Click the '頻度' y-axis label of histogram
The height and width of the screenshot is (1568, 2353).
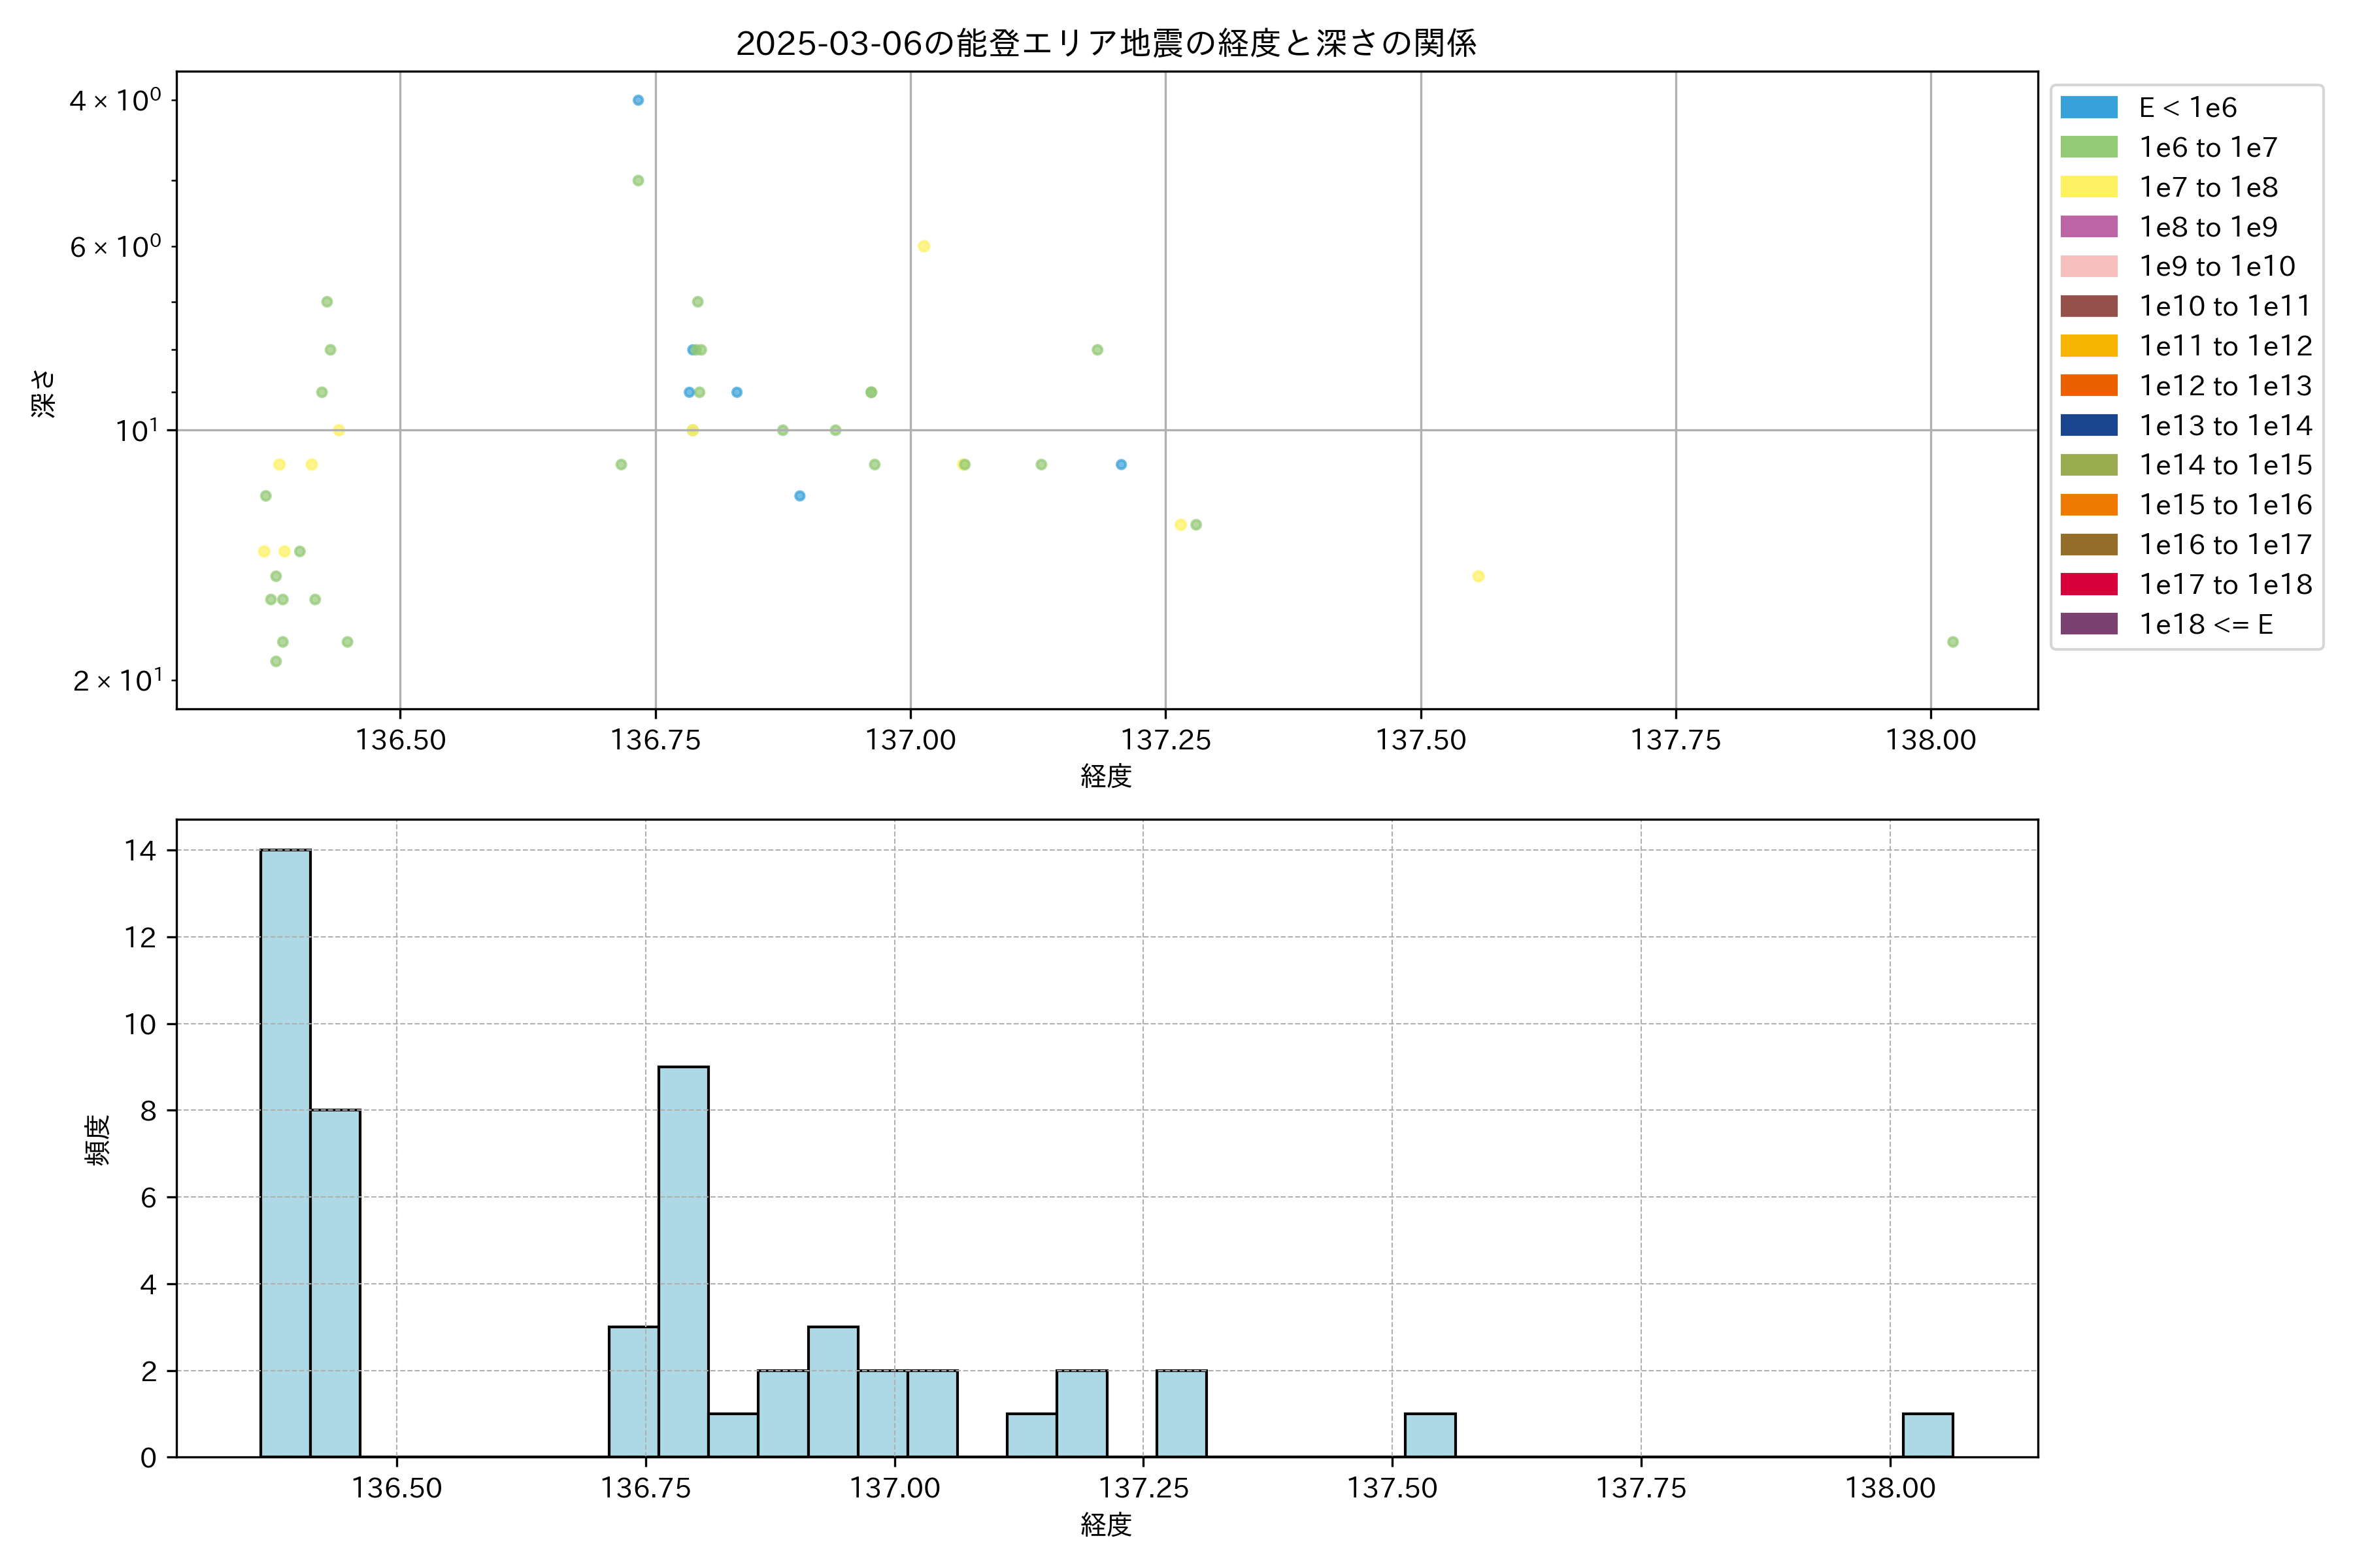point(98,1140)
